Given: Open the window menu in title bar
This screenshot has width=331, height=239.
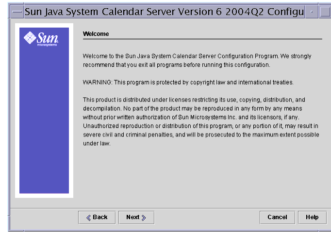Looking at the screenshot, I should 17,12.
